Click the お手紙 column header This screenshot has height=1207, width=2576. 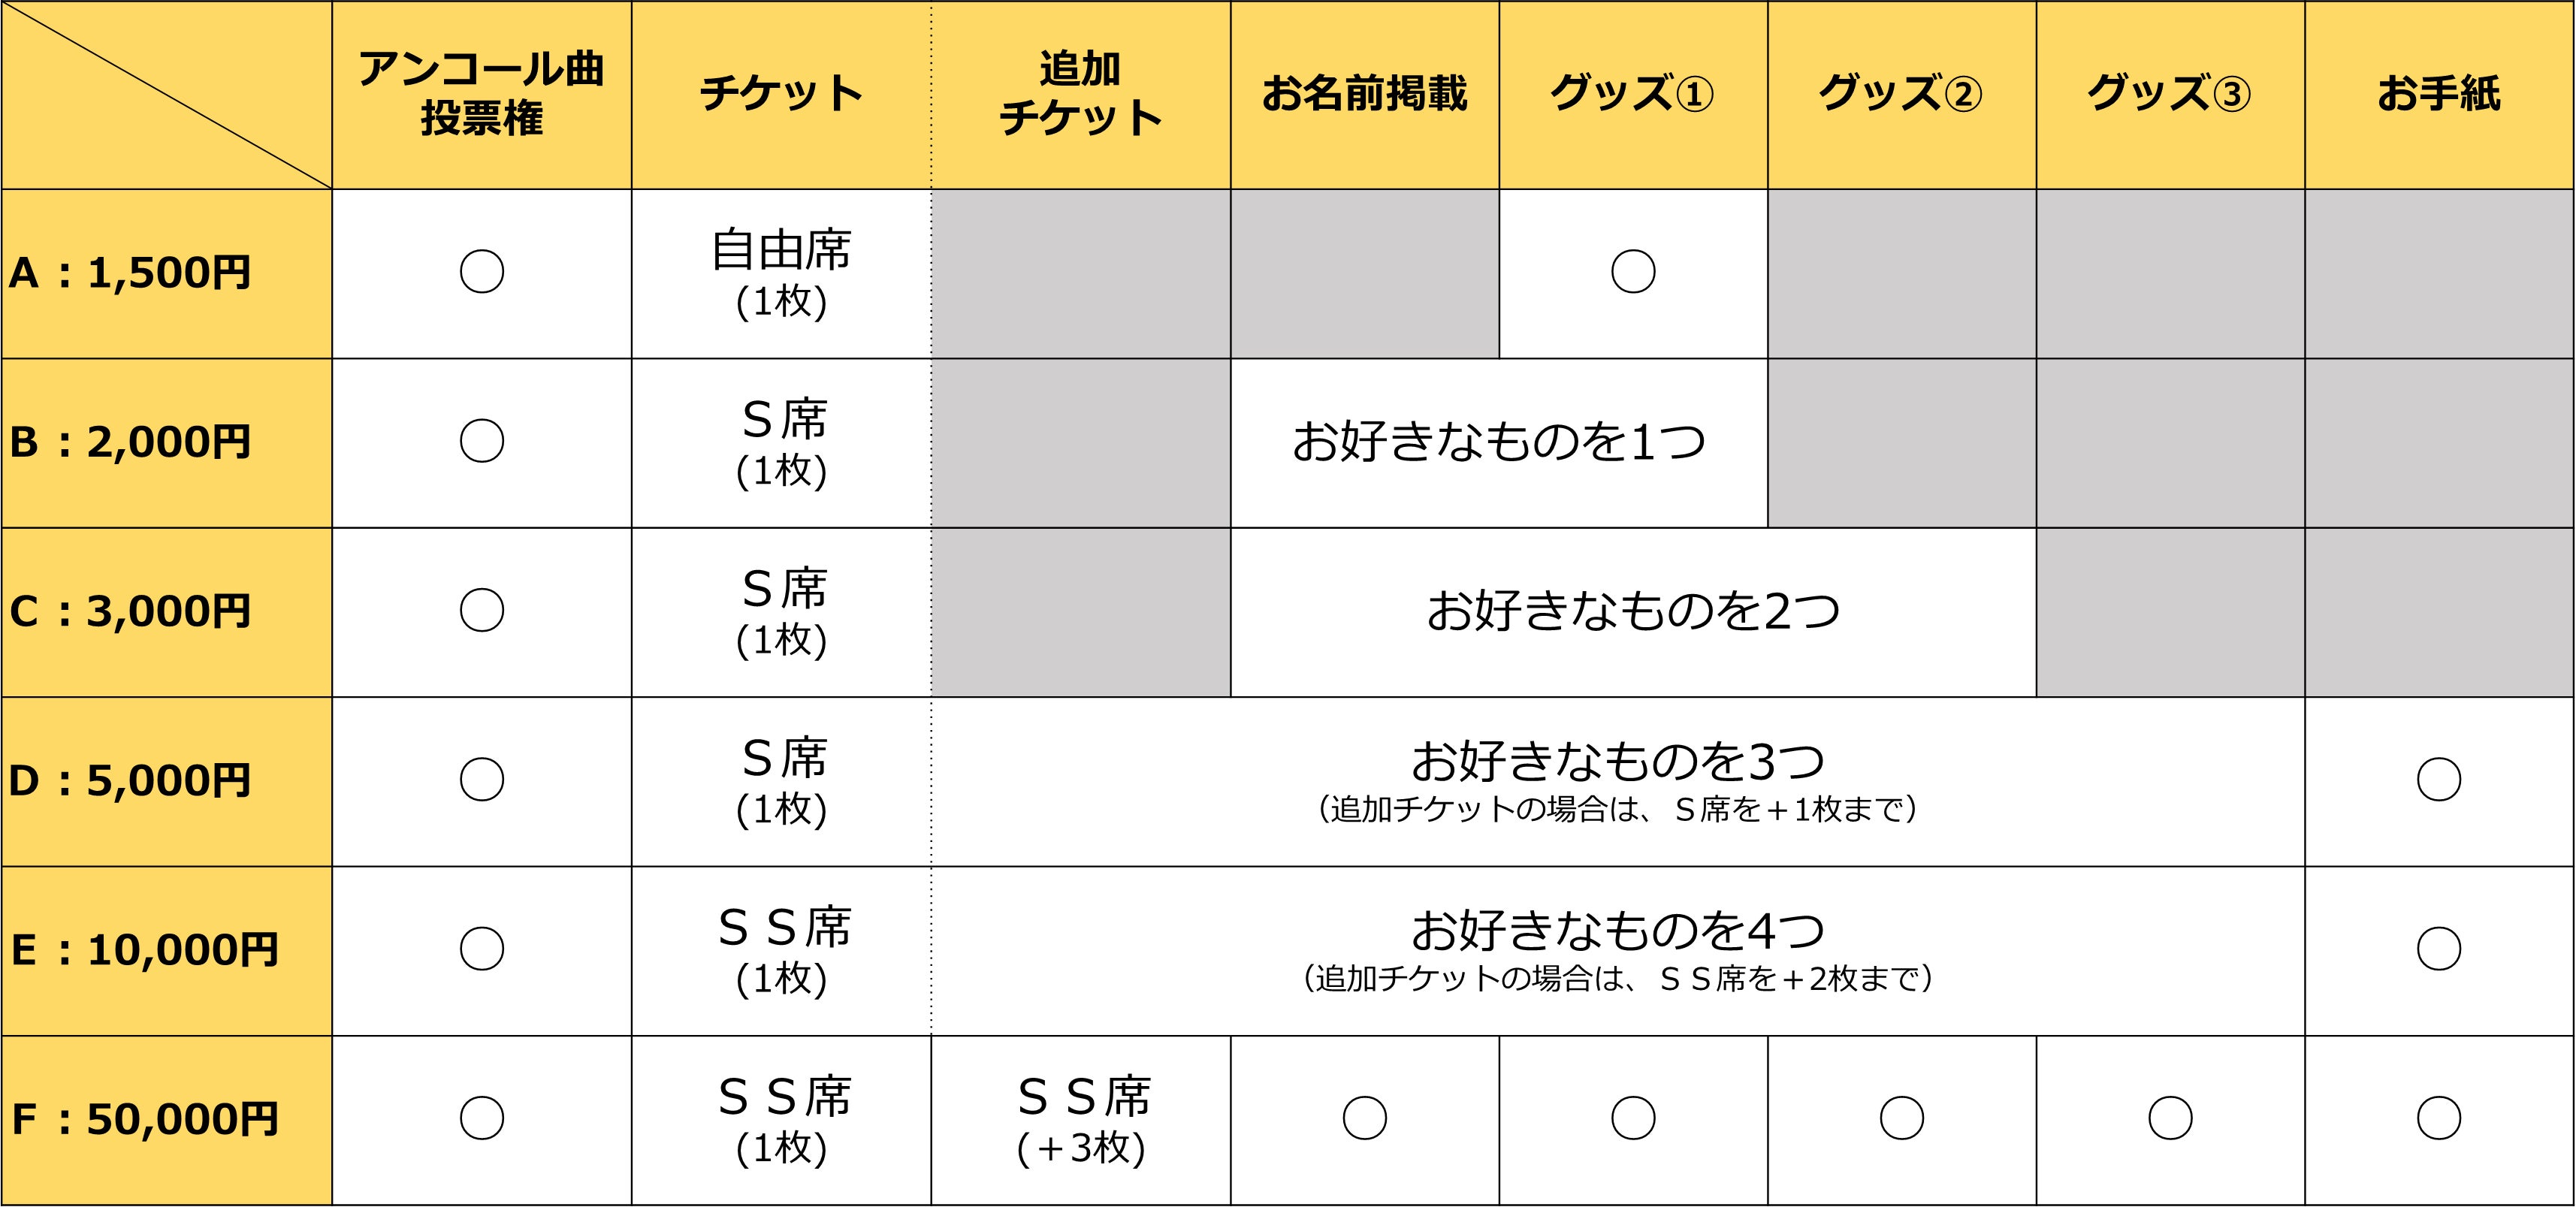2438,94
